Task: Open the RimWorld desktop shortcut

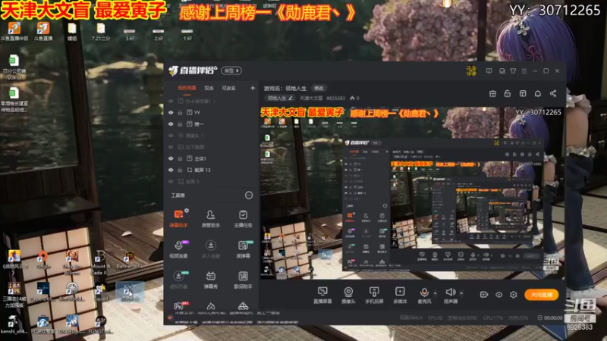Action: tap(71, 292)
